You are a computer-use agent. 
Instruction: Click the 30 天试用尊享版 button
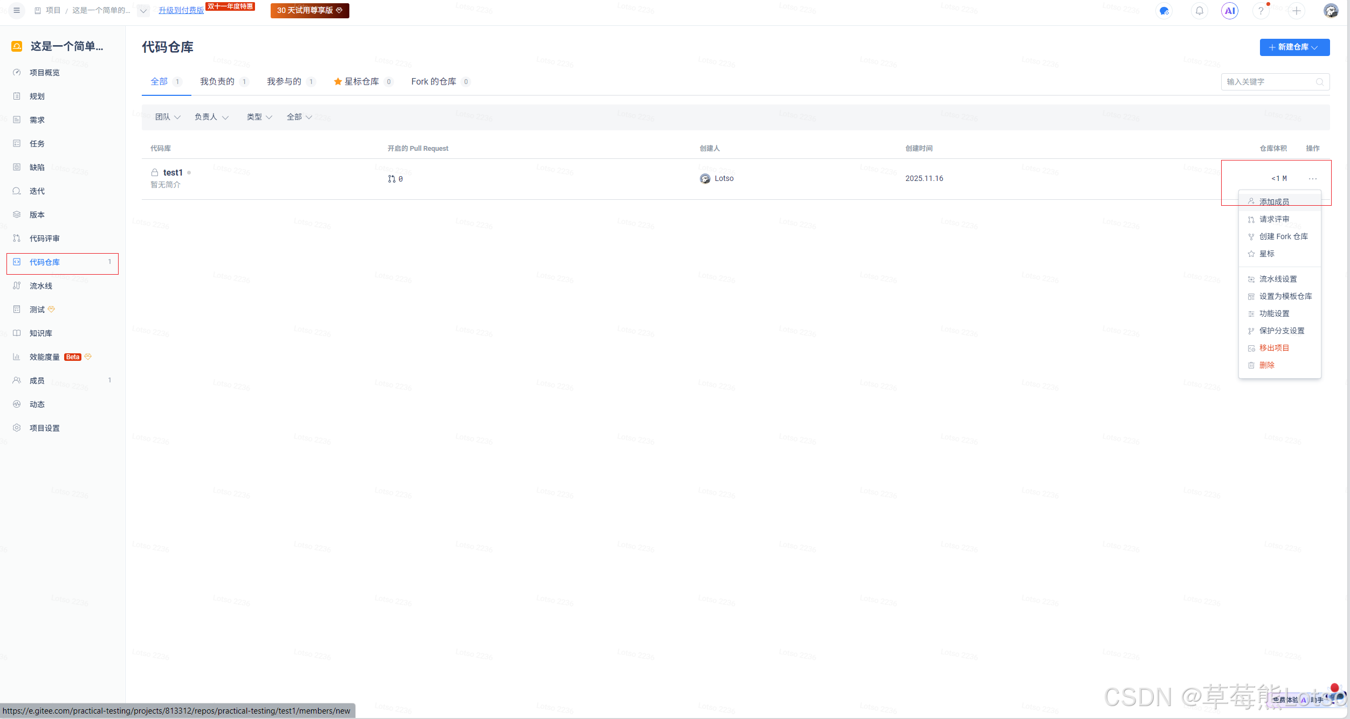[x=309, y=10]
